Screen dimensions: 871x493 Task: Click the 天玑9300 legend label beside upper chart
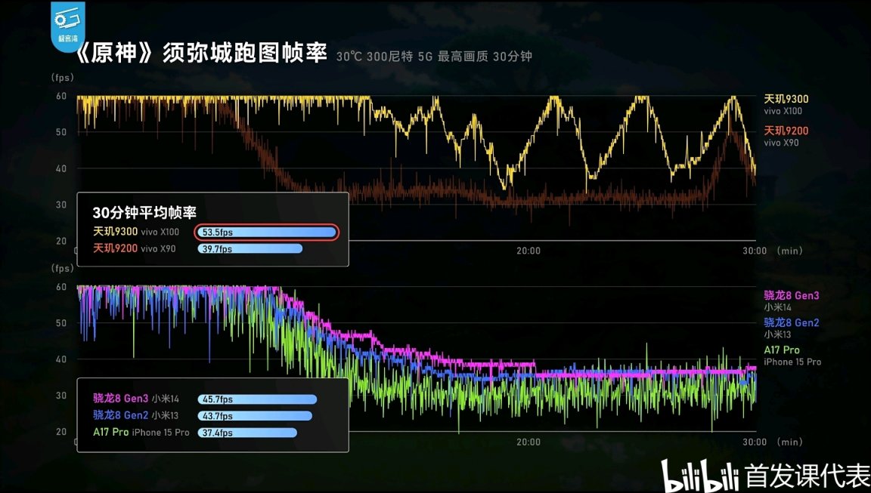[786, 99]
